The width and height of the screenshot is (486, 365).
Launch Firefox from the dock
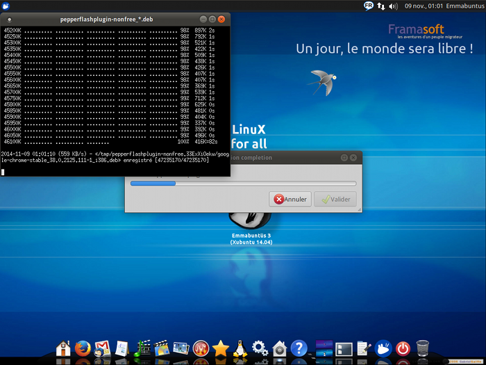[83, 348]
